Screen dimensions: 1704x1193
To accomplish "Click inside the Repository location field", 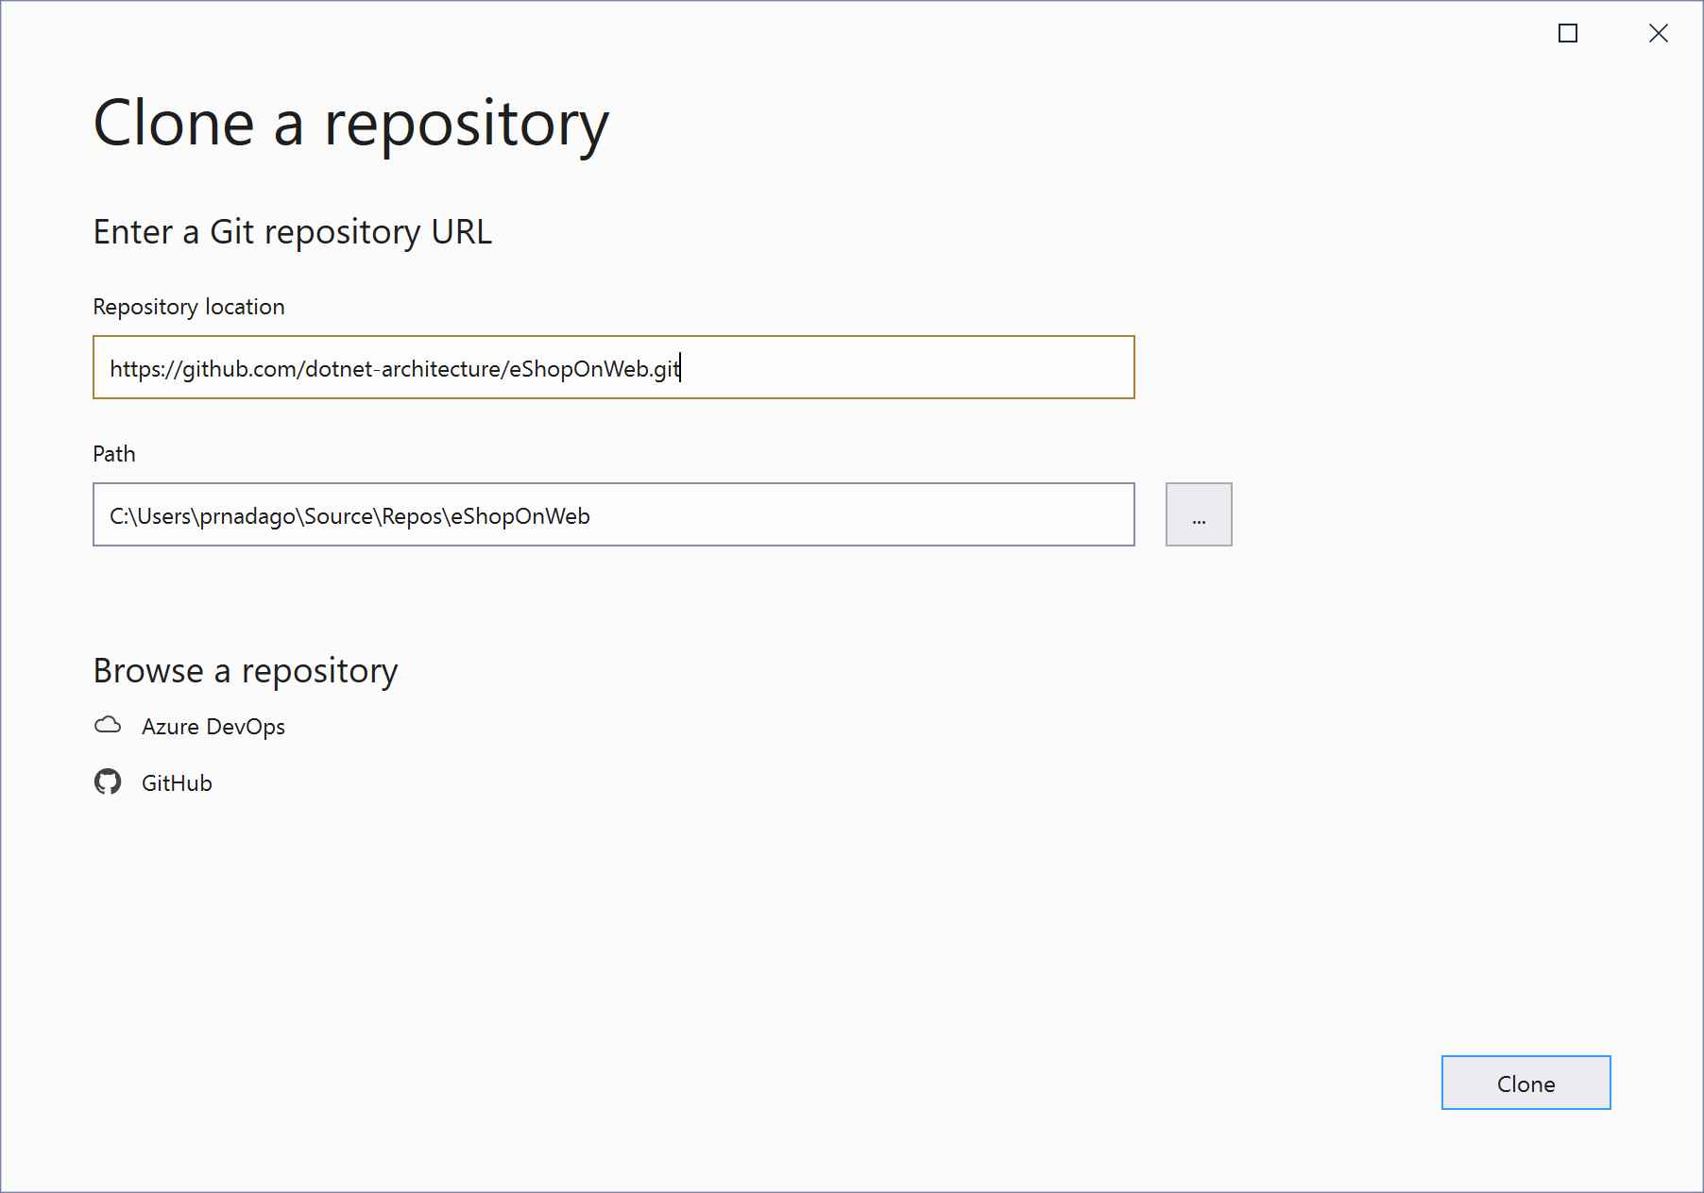I will [612, 368].
